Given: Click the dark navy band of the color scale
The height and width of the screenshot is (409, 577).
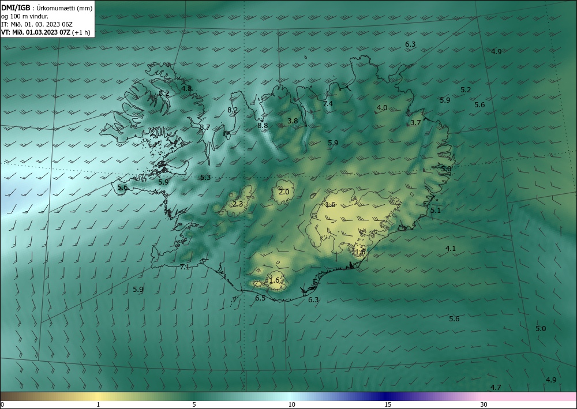Looking at the screenshot, I should tap(387, 396).
